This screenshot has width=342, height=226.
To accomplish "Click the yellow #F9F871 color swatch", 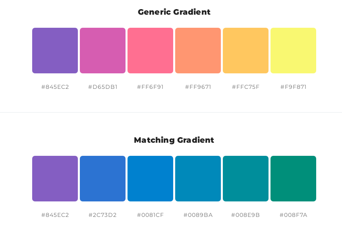I will click(293, 50).
